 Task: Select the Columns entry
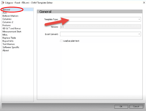[x=7, y=19]
